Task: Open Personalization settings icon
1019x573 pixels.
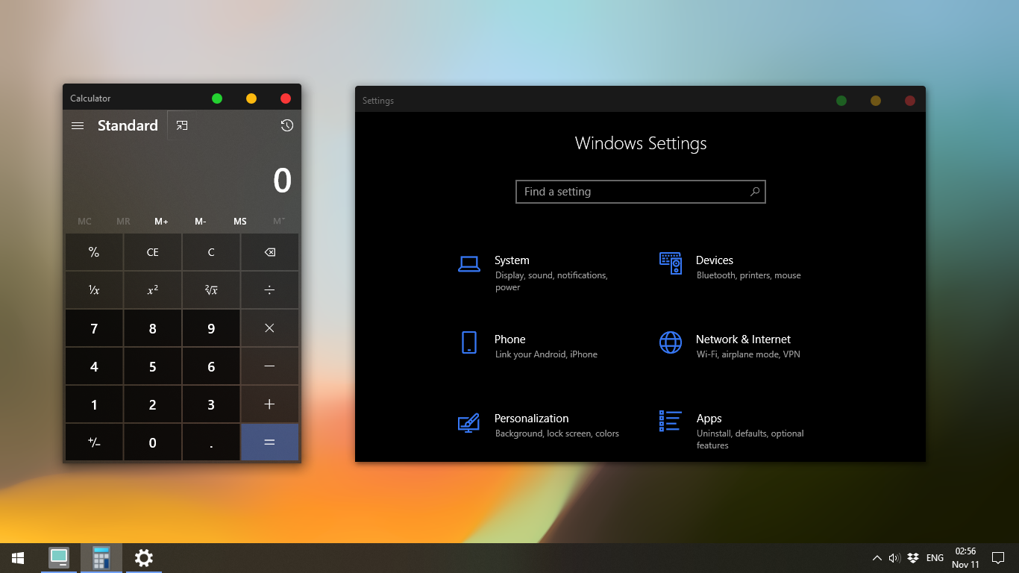Action: 468,422
